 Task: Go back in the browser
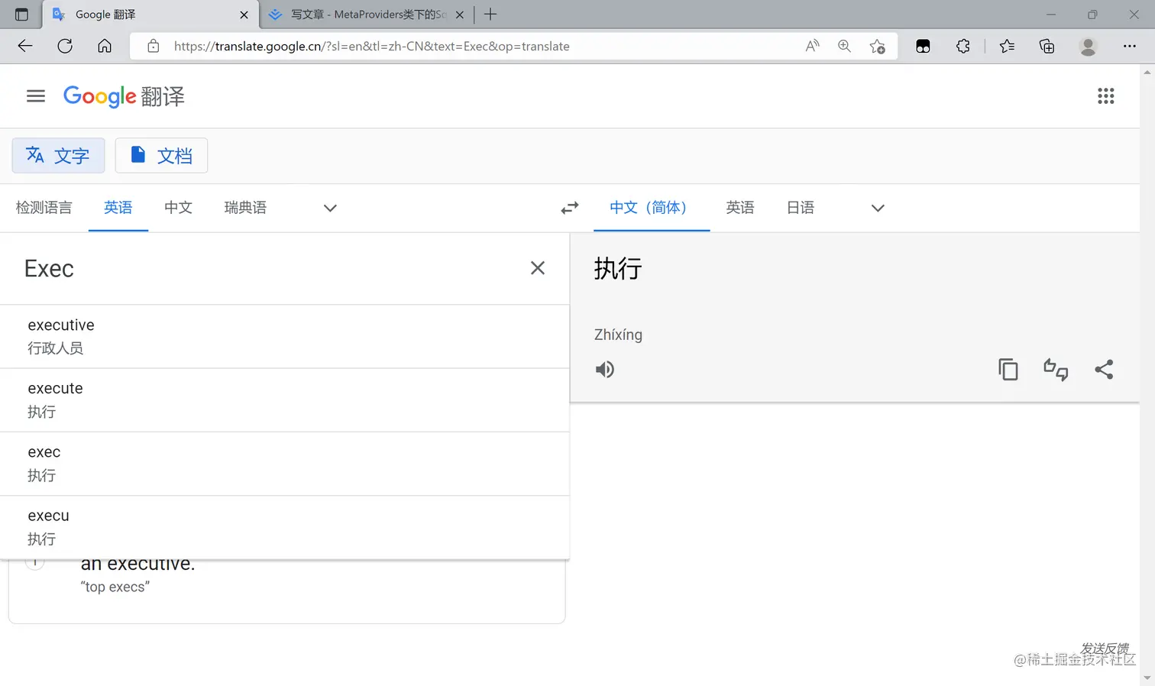coord(25,46)
